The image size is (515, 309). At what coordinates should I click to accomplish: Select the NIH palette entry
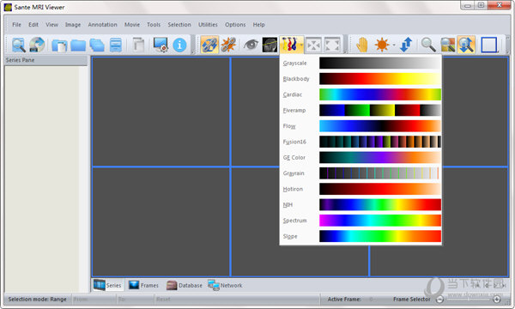tap(360, 205)
